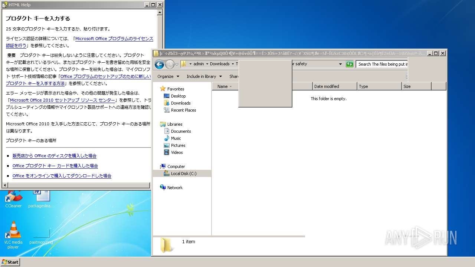Focus the Explorer search box
The height and width of the screenshot is (267, 475).
point(382,64)
